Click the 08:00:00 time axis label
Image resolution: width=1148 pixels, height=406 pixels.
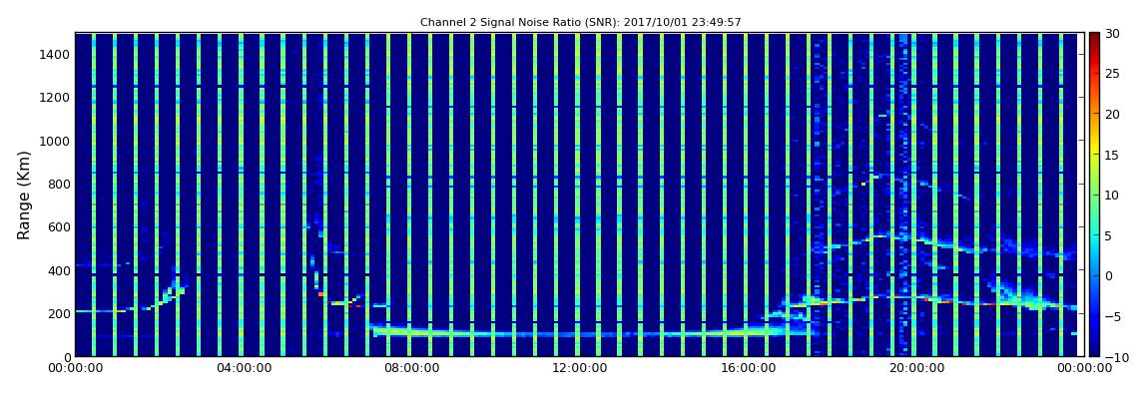[411, 368]
